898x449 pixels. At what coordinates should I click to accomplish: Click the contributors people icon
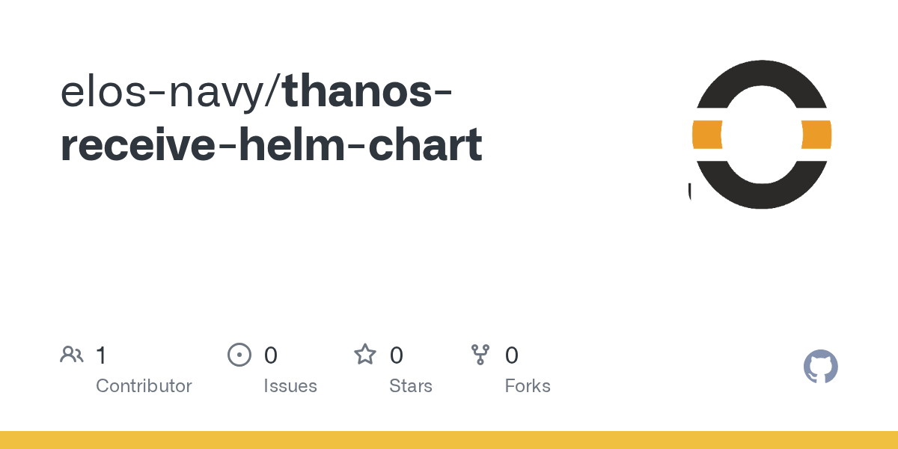point(72,355)
